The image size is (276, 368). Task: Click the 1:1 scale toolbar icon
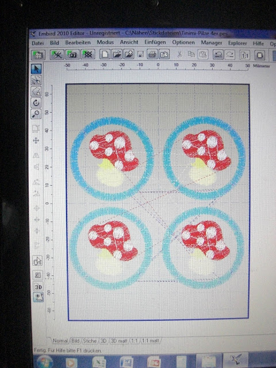pyautogui.click(x=244, y=55)
